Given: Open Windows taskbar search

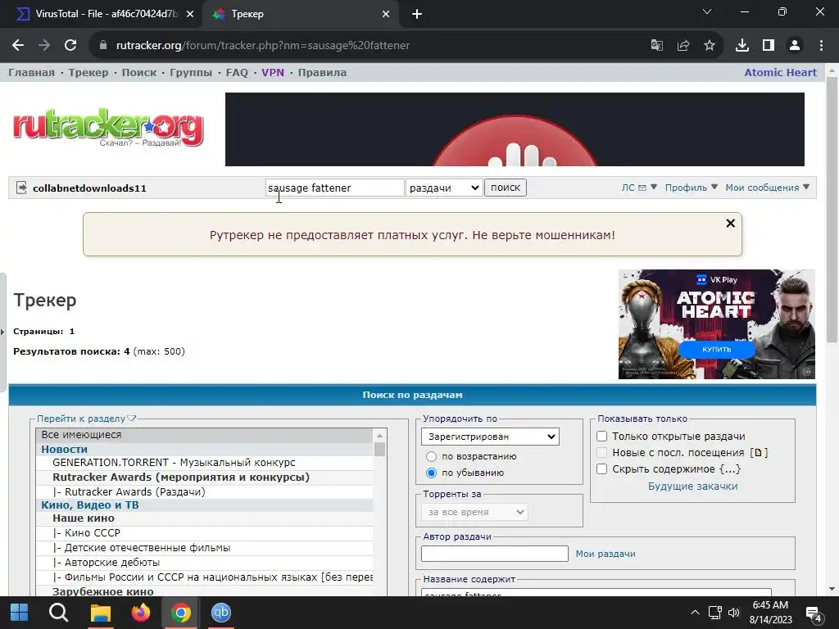Looking at the screenshot, I should click(x=58, y=613).
